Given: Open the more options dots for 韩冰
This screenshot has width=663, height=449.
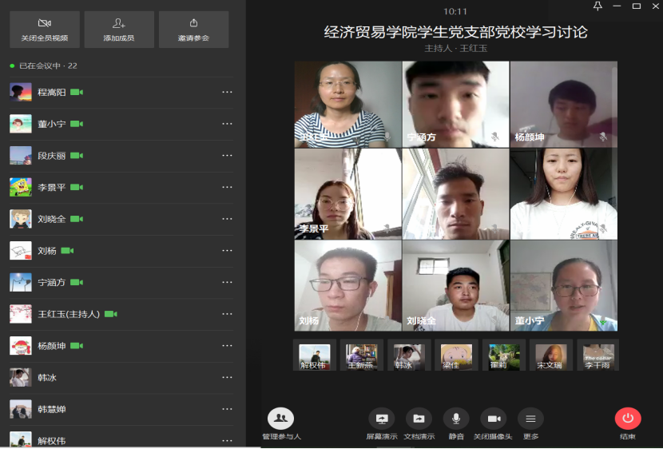Looking at the screenshot, I should [227, 377].
